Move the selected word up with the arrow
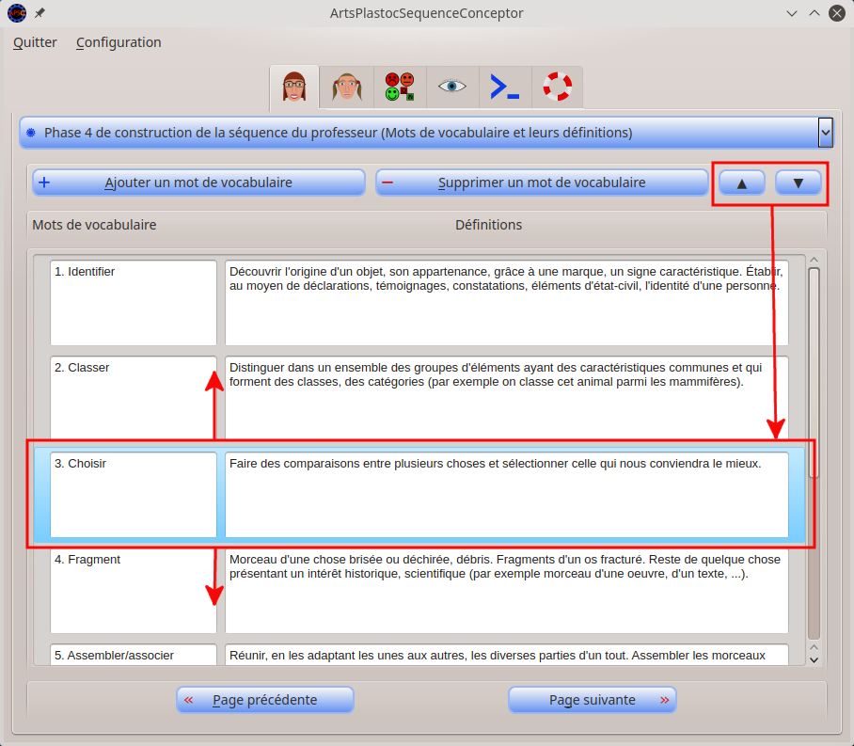The image size is (854, 746). coord(742,183)
